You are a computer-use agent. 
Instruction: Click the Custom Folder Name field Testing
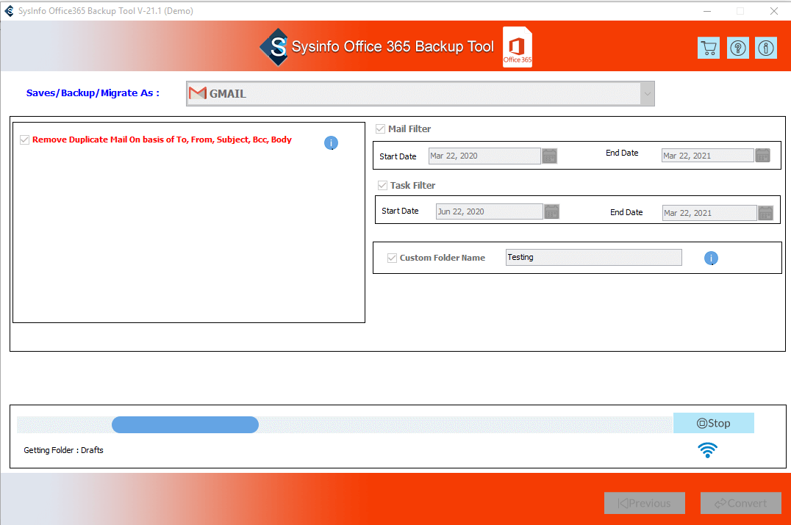594,258
